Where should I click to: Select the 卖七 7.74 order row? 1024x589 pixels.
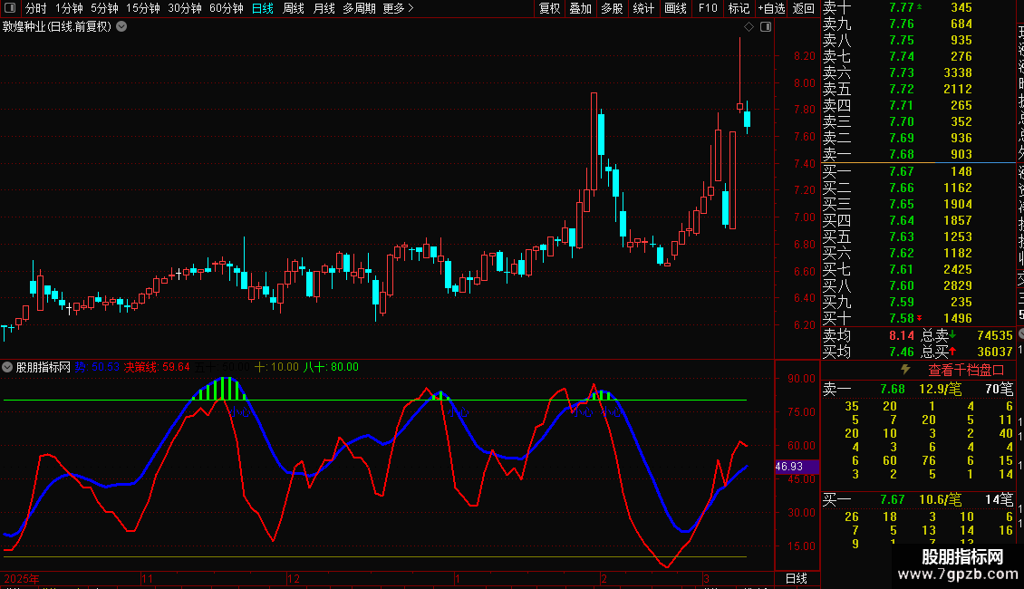(x=918, y=57)
